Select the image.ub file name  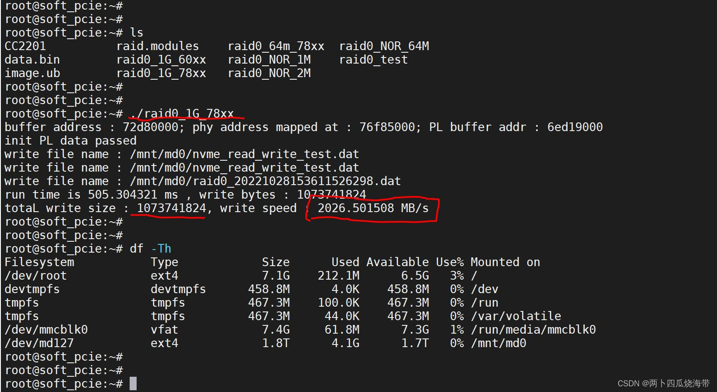pos(32,73)
